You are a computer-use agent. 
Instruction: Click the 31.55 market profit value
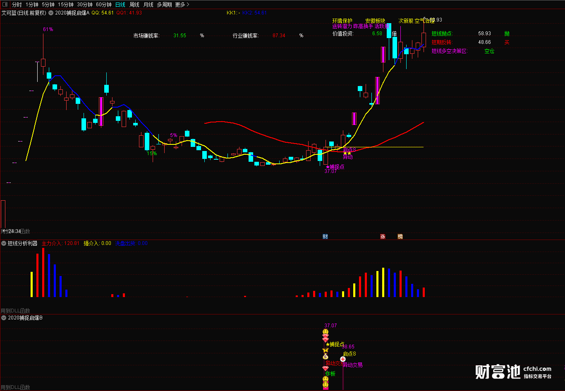pos(180,36)
